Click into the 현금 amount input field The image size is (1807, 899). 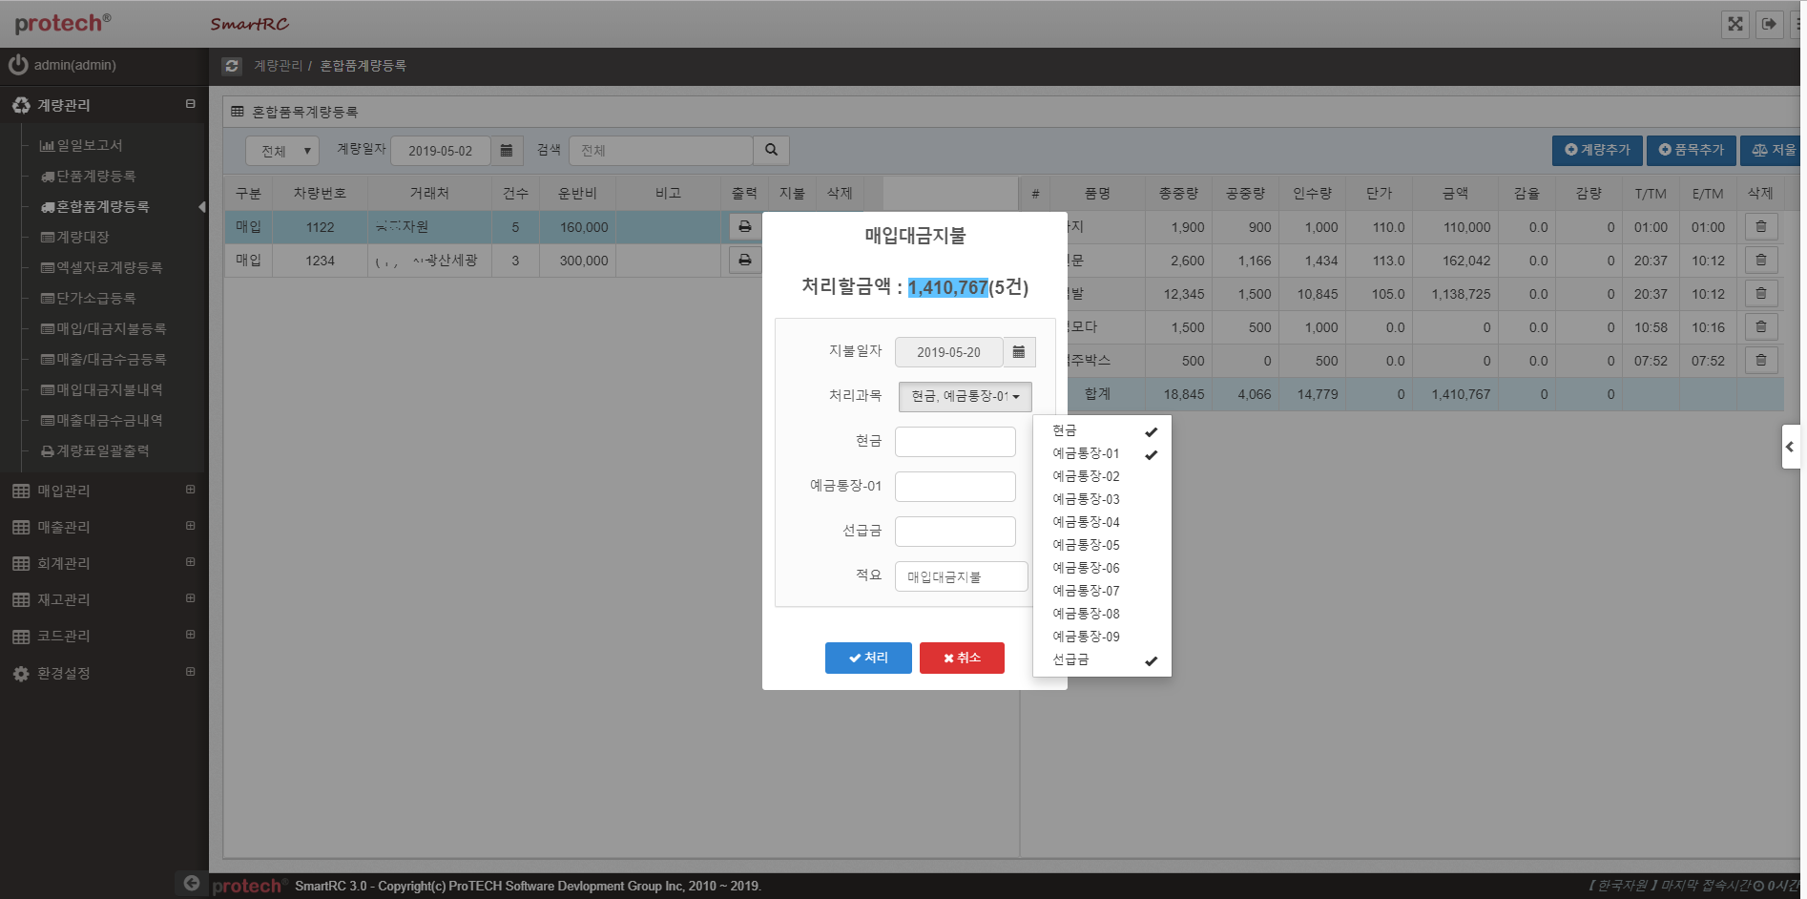coord(955,442)
